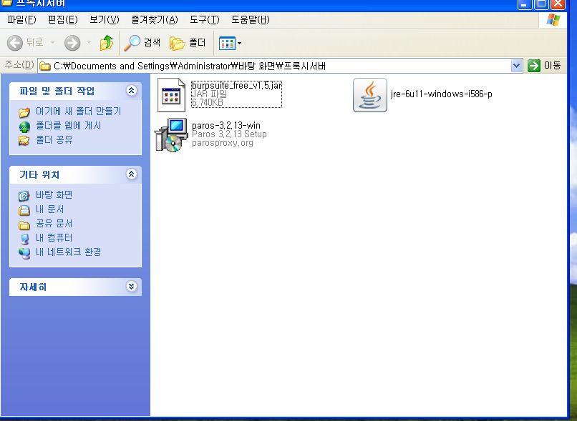The width and height of the screenshot is (577, 421).
Task: Expand the 자세히 details panel
Action: [x=132, y=286]
